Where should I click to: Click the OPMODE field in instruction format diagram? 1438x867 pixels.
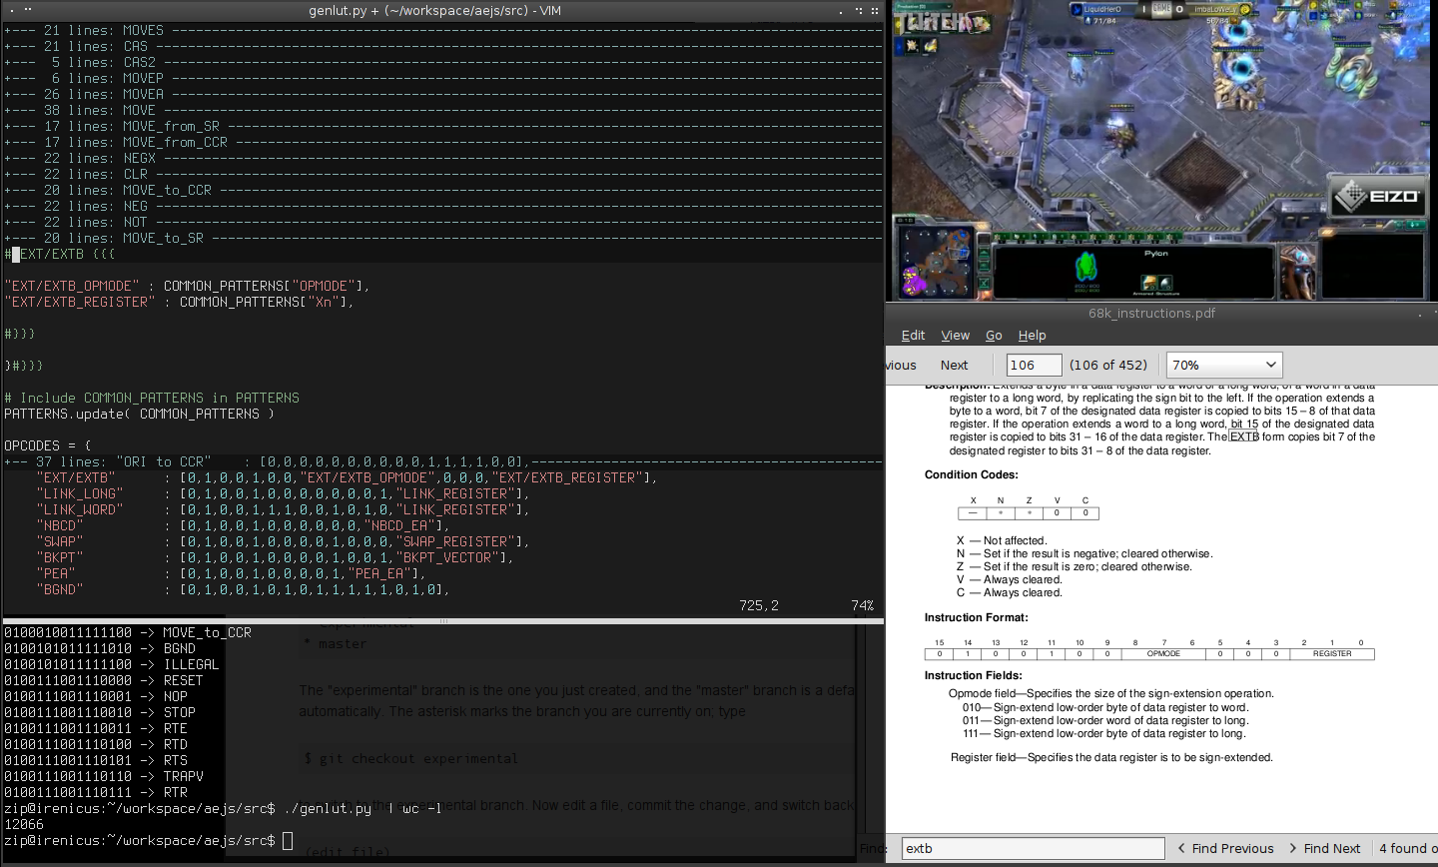pyautogui.click(x=1163, y=653)
